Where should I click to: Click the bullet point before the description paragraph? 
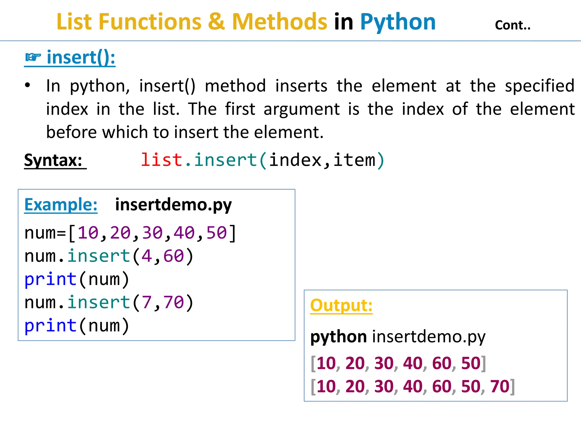tap(27, 85)
